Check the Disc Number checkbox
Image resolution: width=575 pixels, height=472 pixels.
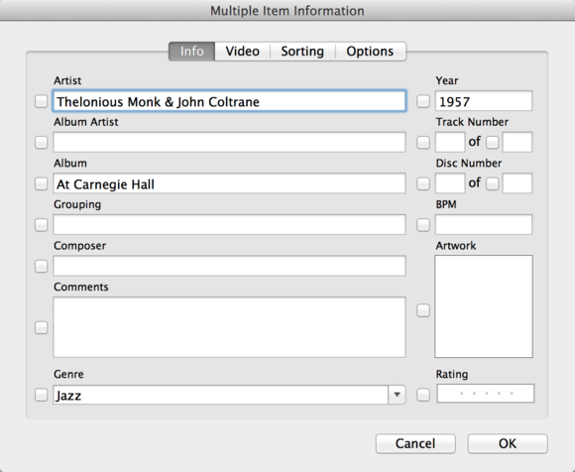tap(423, 183)
